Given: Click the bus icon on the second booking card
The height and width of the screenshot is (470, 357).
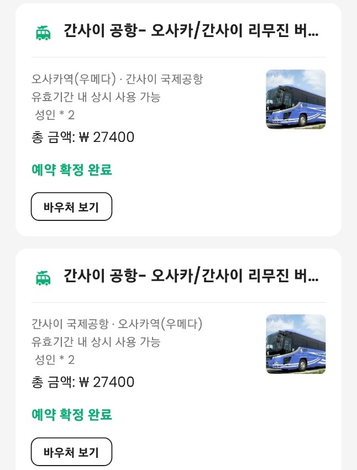Looking at the screenshot, I should 43,278.
